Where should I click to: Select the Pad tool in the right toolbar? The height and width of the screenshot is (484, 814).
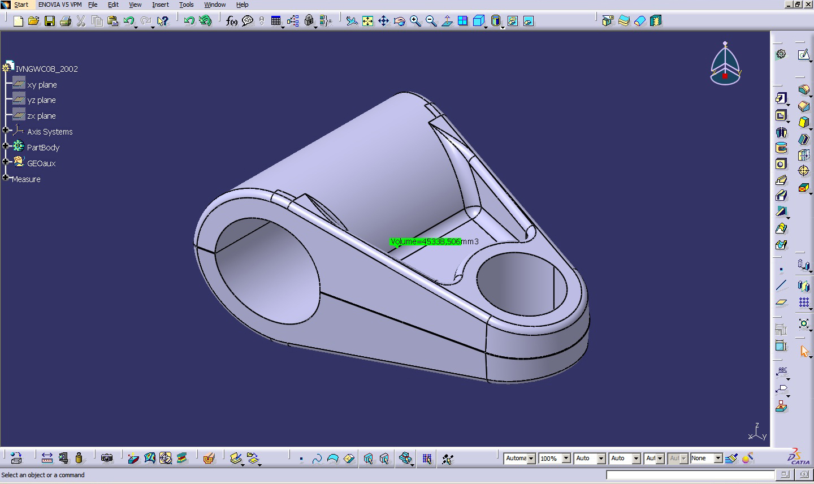coord(781,98)
